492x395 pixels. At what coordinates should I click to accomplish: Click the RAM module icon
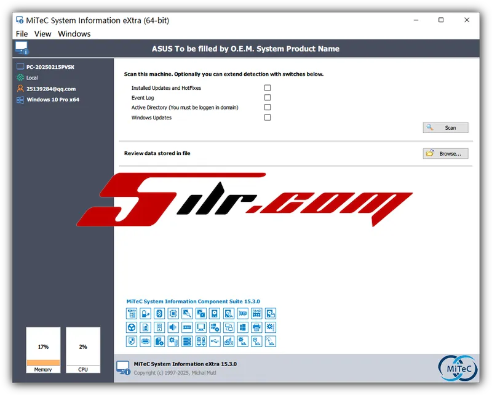(187, 327)
